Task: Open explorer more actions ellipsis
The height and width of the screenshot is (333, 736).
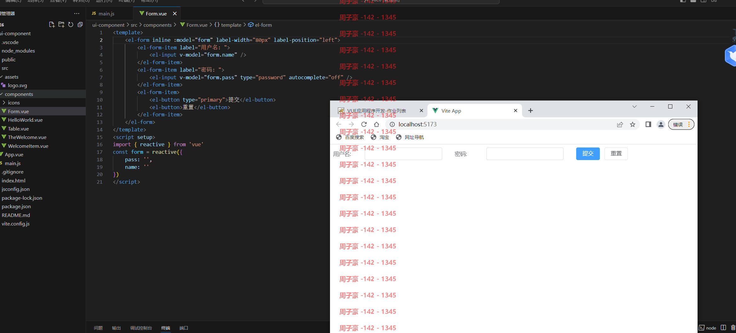Action: click(77, 14)
